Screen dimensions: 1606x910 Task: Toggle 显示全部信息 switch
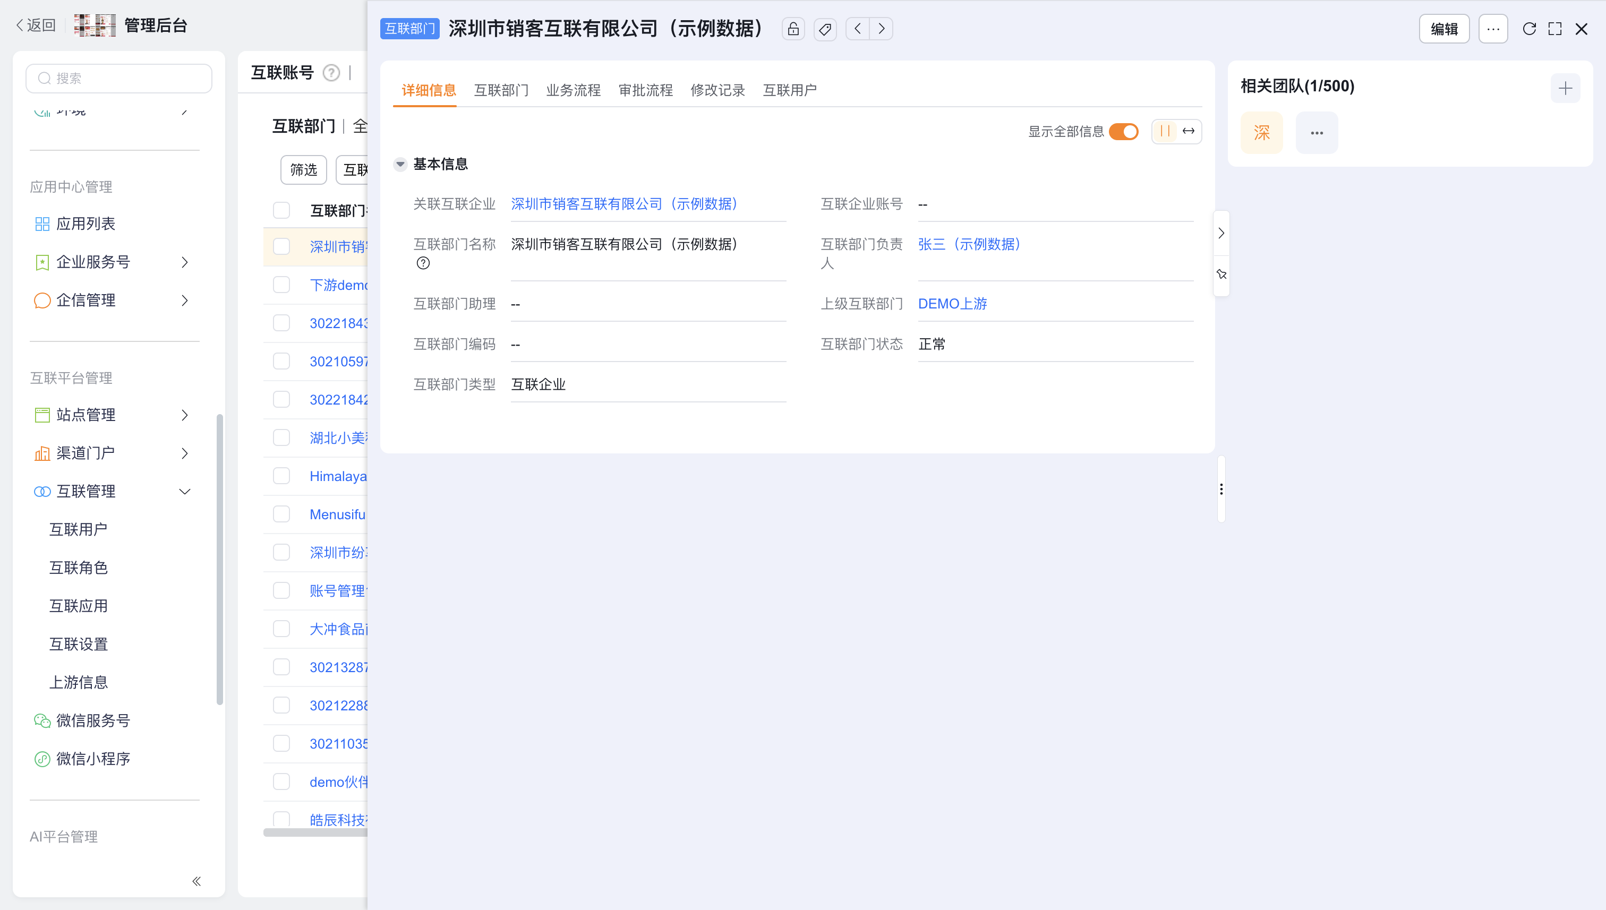pos(1123,131)
